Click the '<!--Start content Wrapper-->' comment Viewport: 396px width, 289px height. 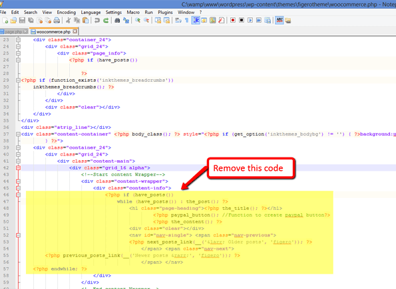tap(123, 175)
